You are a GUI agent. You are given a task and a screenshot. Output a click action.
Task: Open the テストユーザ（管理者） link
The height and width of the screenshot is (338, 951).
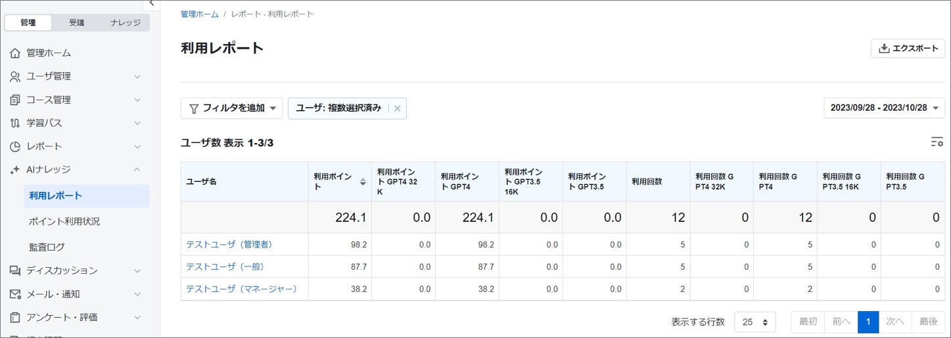[229, 245]
